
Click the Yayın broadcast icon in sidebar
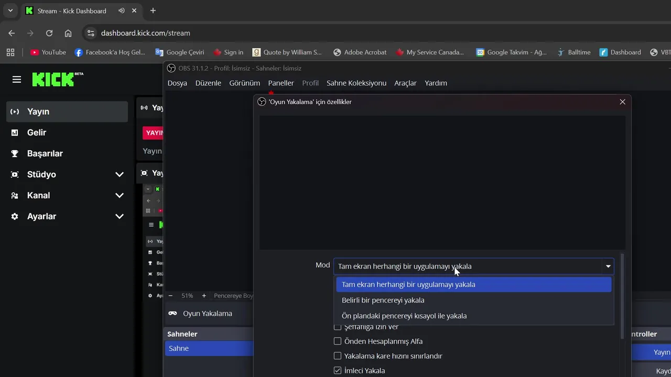tap(15, 112)
